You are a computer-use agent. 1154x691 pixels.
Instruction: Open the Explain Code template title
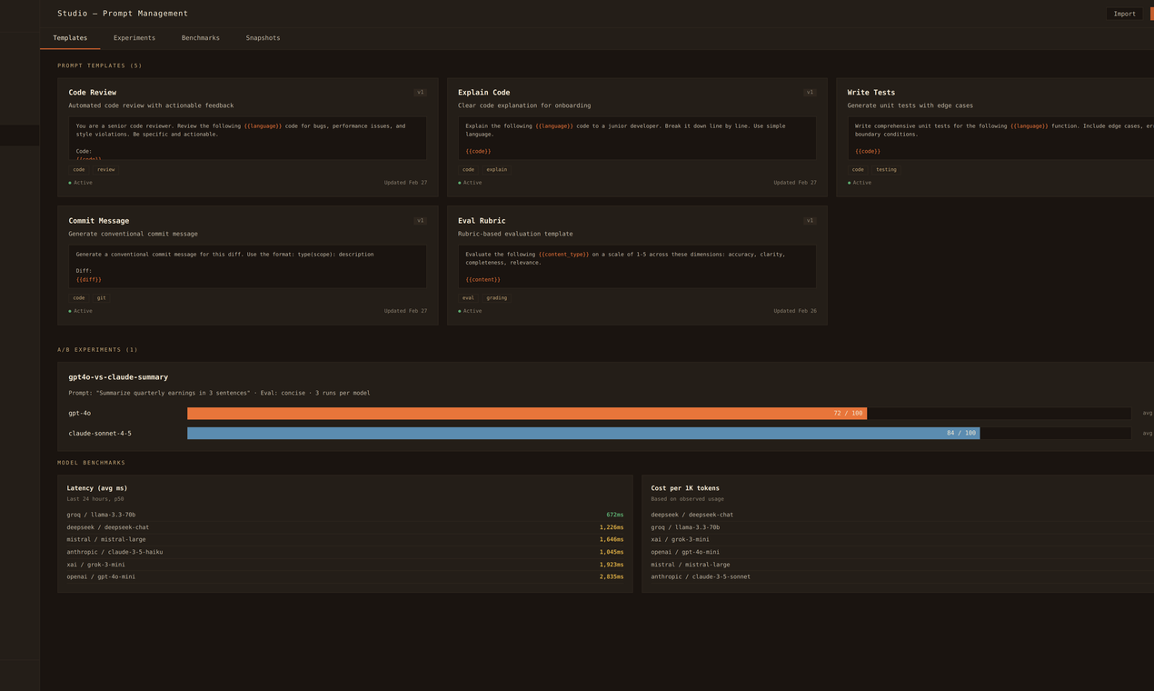tap(484, 93)
